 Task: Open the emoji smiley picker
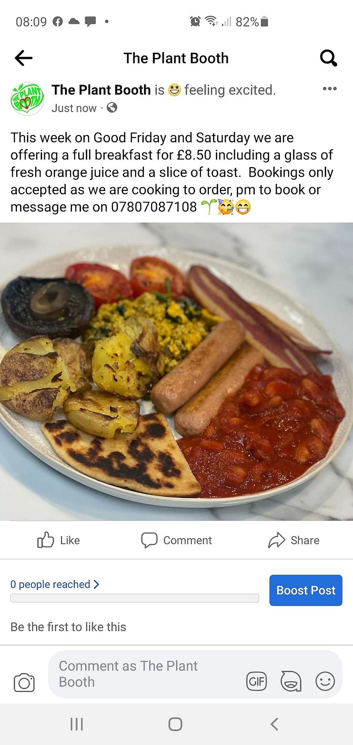click(325, 681)
